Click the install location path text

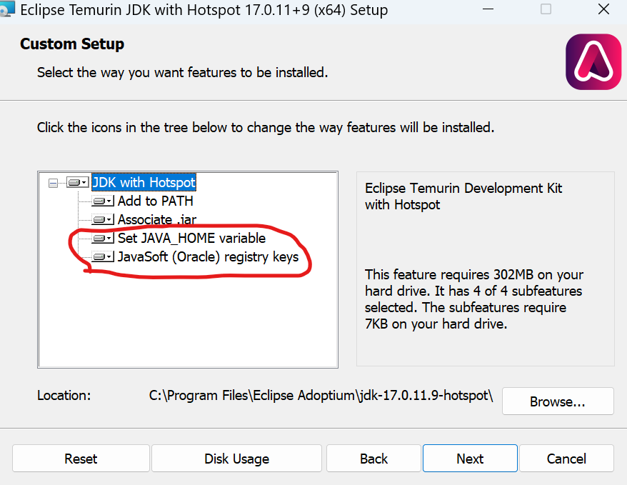coord(321,396)
